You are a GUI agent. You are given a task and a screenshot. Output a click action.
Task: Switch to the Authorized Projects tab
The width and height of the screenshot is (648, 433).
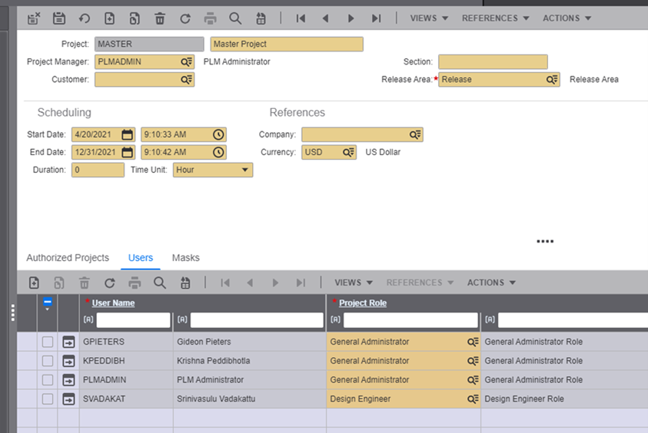click(x=68, y=258)
